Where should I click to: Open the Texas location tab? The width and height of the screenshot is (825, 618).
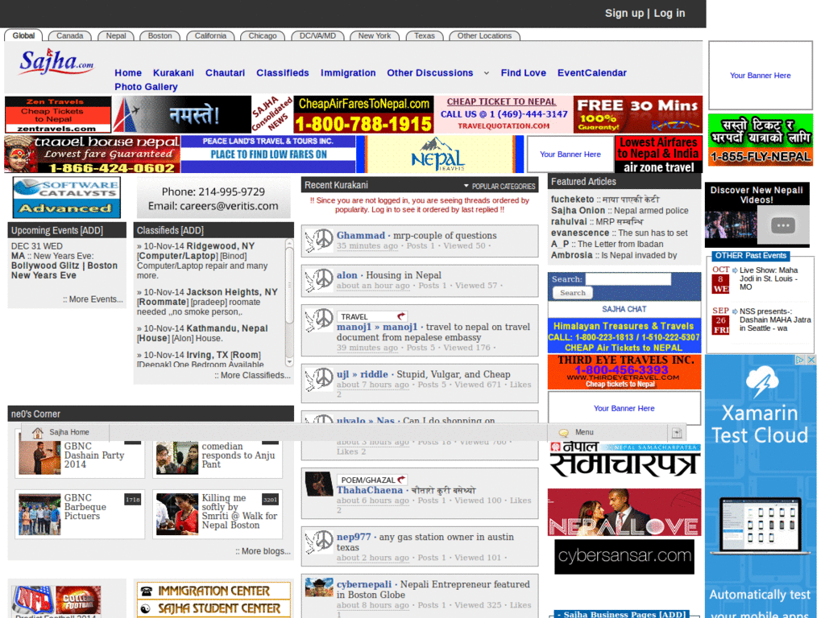click(424, 35)
